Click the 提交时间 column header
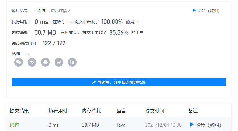Image resolution: width=238 pixels, height=131 pixels. click(x=154, y=111)
